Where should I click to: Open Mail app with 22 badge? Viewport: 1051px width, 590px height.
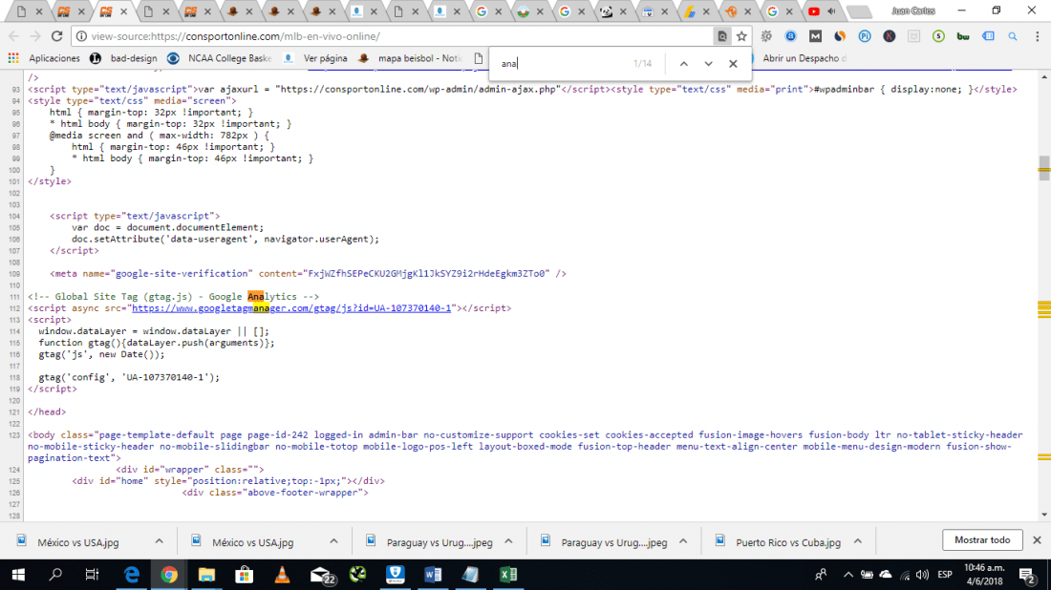tap(322, 576)
